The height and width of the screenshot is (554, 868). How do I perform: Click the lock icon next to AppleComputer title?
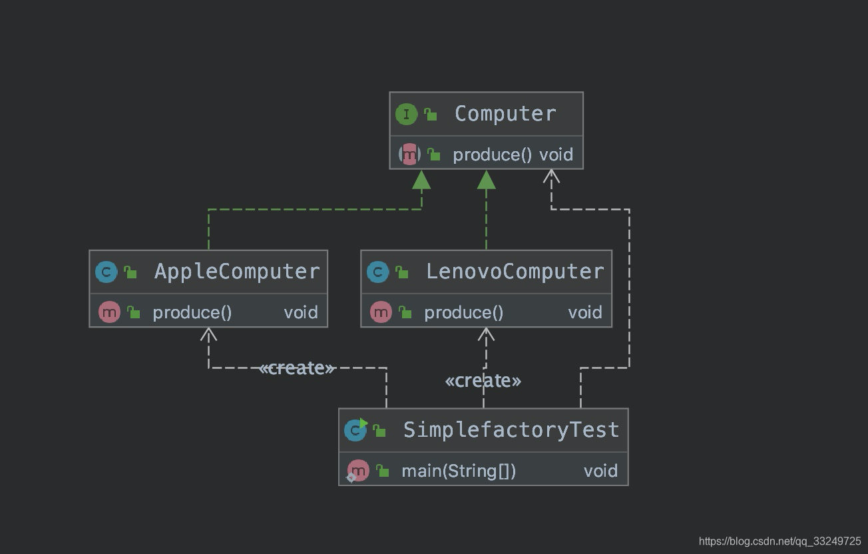point(130,272)
